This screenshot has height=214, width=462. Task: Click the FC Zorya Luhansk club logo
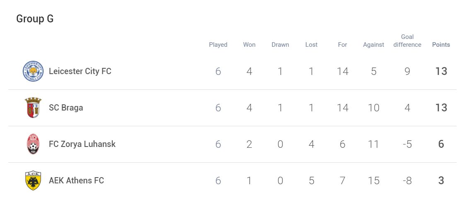click(x=33, y=144)
